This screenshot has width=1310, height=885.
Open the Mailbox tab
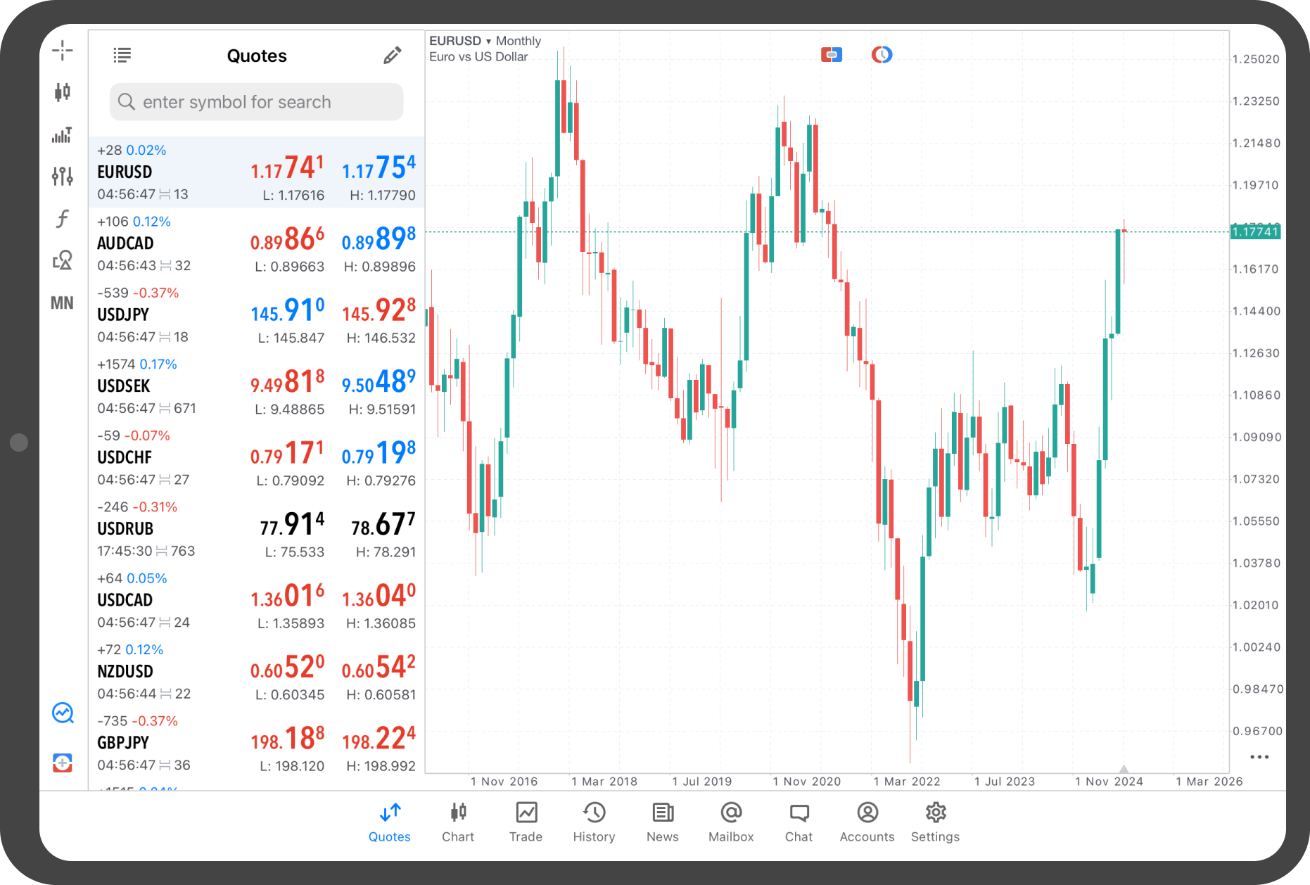(731, 822)
